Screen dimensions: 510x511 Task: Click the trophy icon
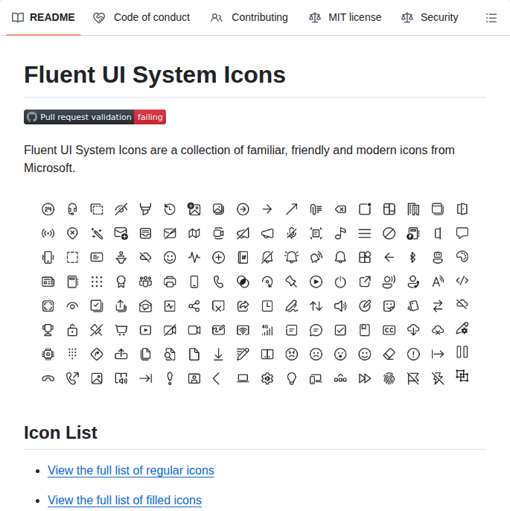(x=48, y=330)
